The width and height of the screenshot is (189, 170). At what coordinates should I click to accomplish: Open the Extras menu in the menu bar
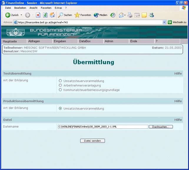point(58,8)
